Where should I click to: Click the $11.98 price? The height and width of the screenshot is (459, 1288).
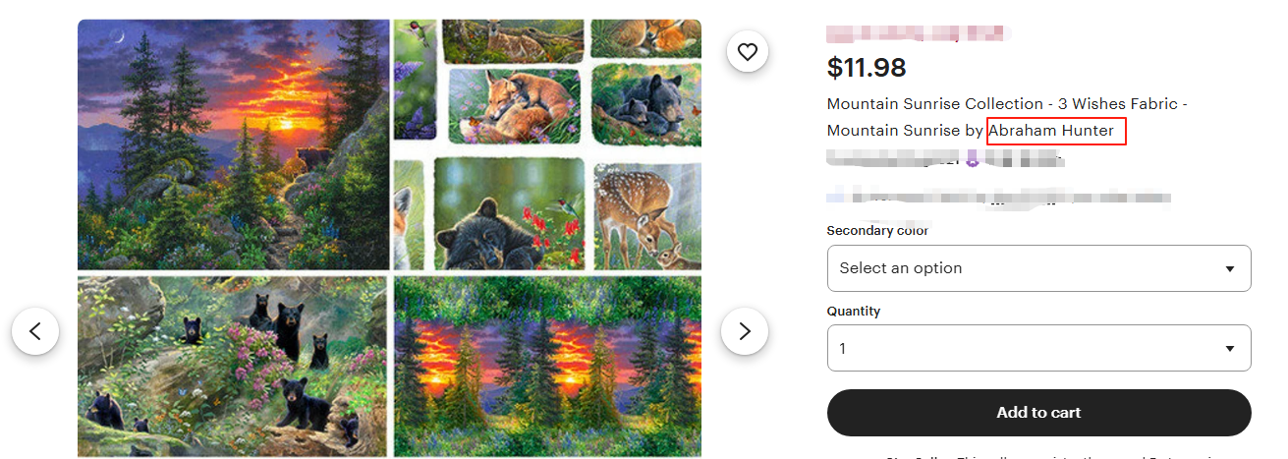pyautogui.click(x=867, y=67)
